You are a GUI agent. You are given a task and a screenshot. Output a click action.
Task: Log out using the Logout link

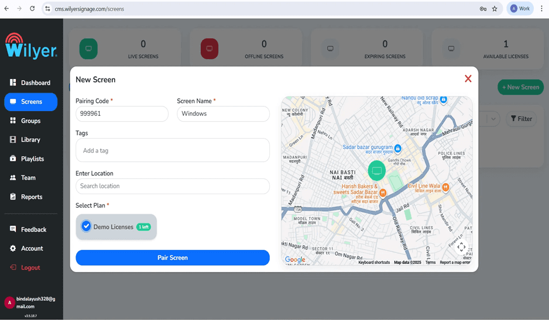point(31,267)
